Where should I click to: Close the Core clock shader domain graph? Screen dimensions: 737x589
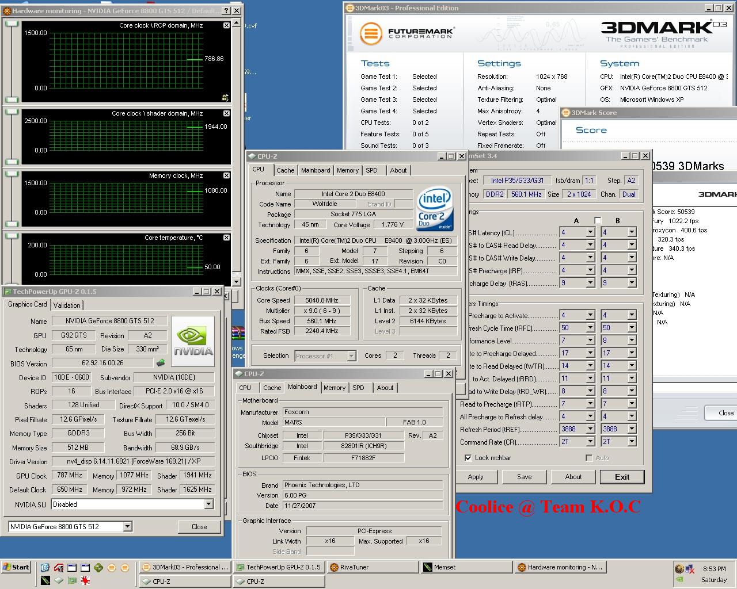[226, 113]
